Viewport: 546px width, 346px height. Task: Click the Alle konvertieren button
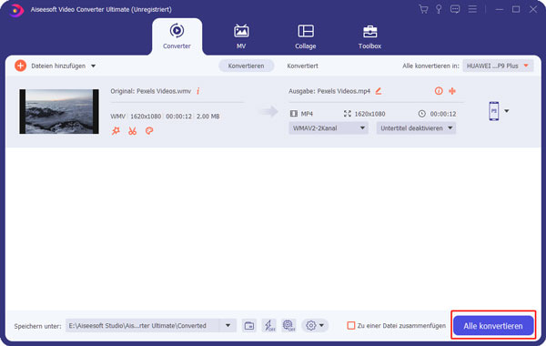pyautogui.click(x=493, y=326)
